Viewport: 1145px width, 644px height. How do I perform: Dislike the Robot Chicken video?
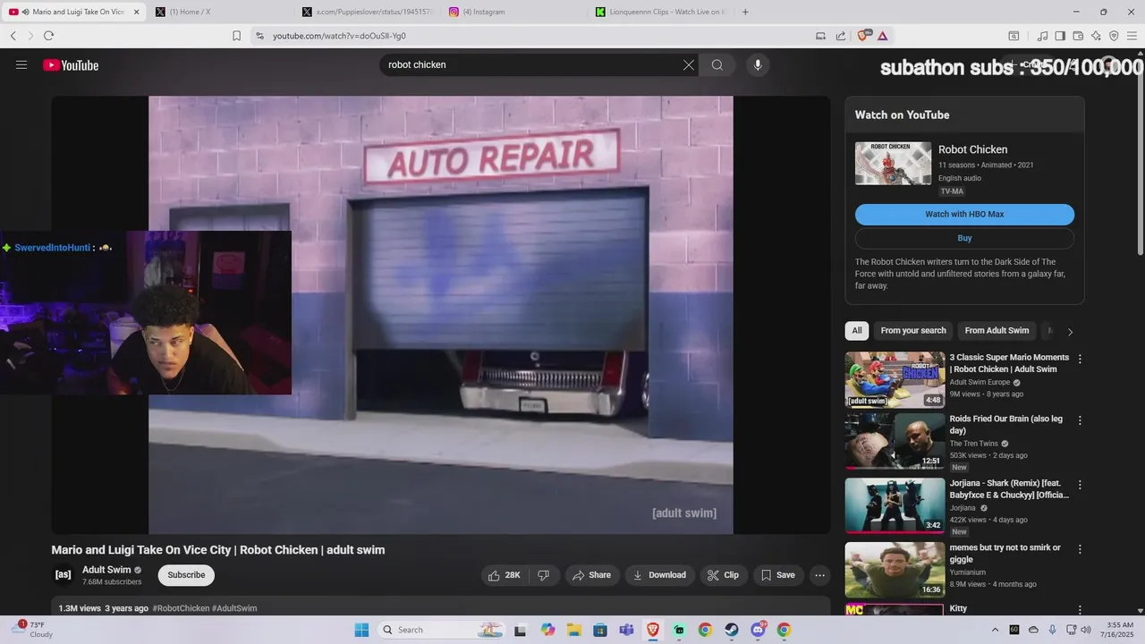coord(544,575)
